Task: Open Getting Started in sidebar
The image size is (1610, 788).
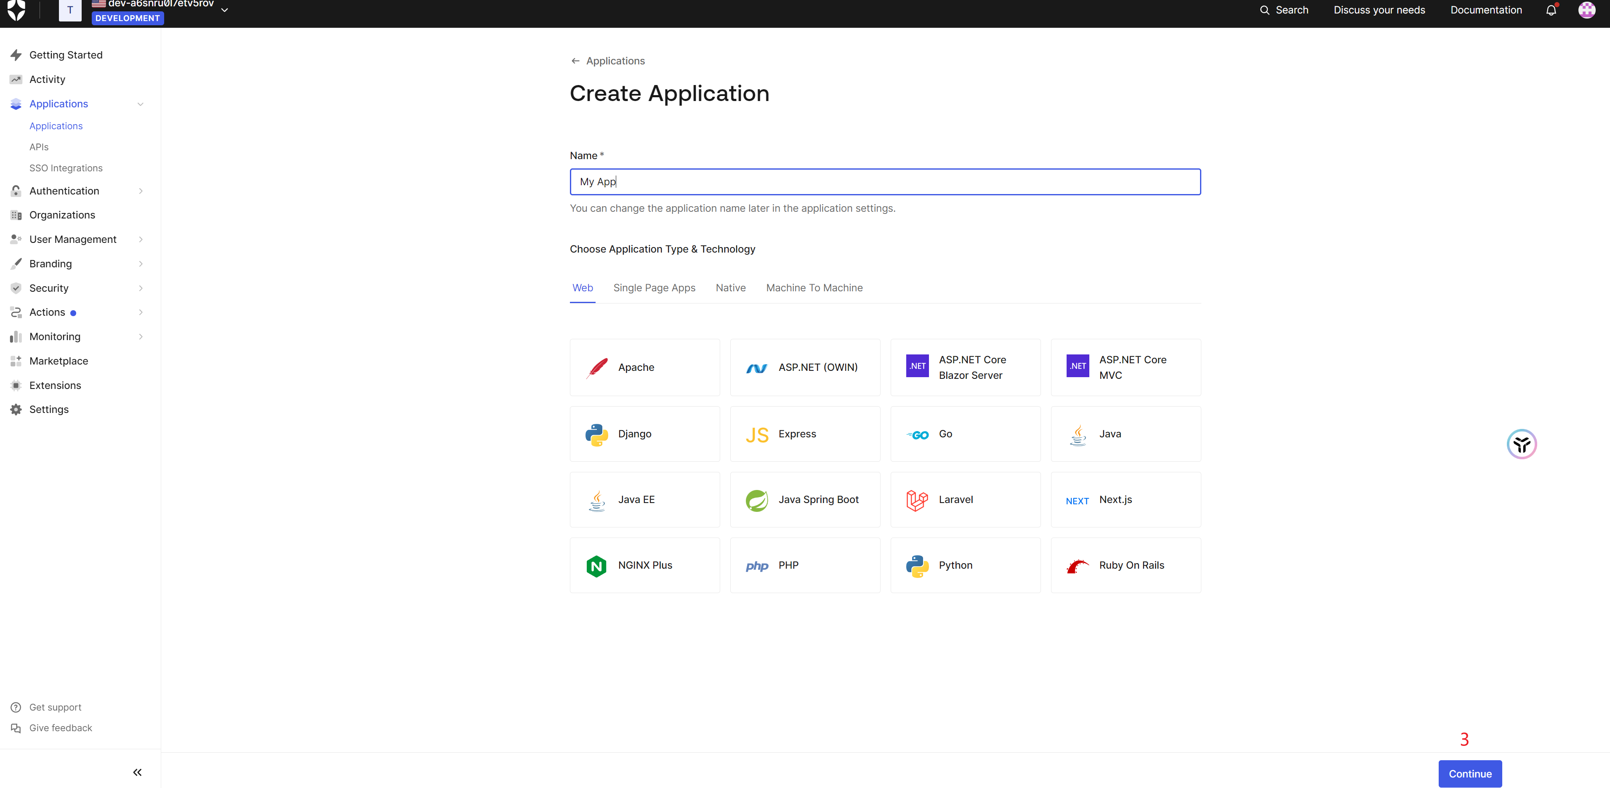Action: pyautogui.click(x=66, y=55)
